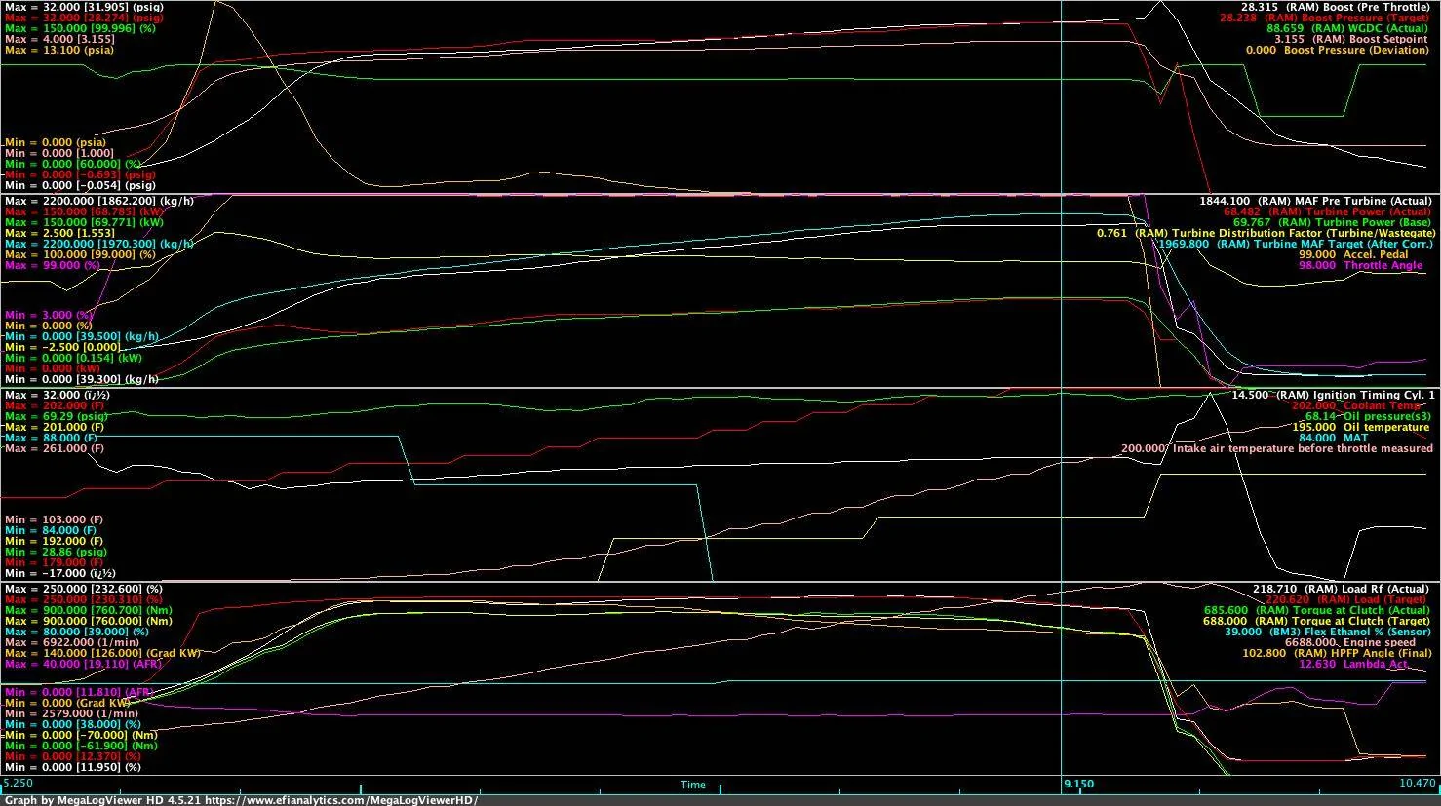Click the Oil pressure(s3) legend label

pos(1367,416)
